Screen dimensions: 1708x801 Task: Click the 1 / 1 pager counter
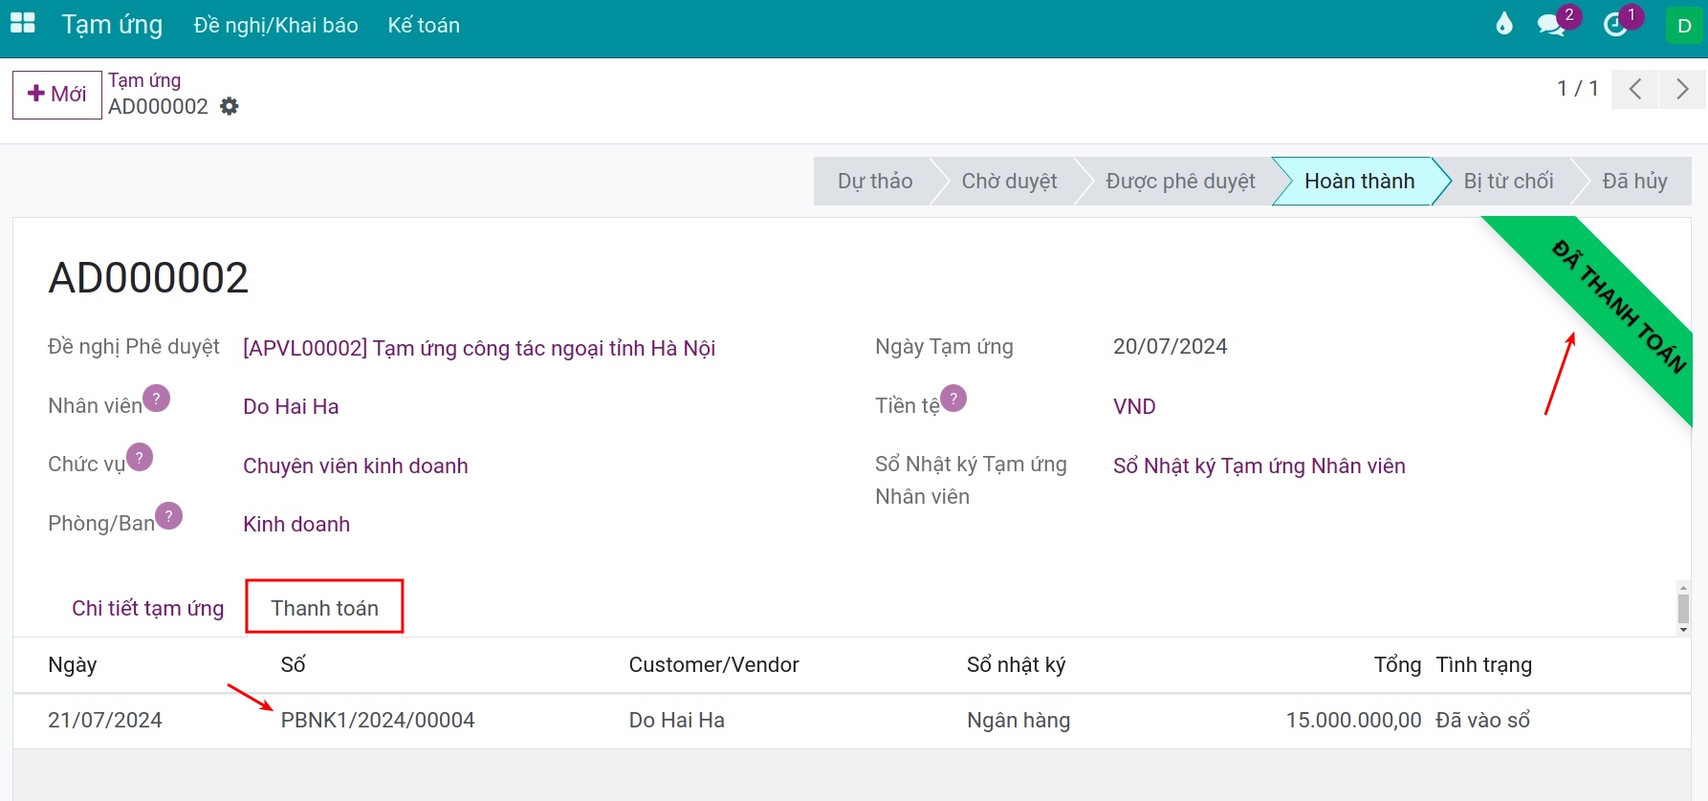click(1578, 89)
